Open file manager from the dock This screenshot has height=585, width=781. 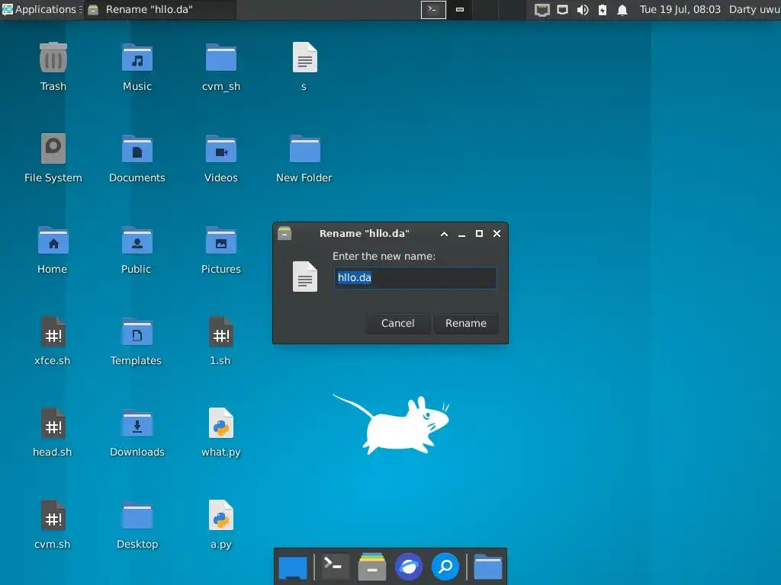372,567
